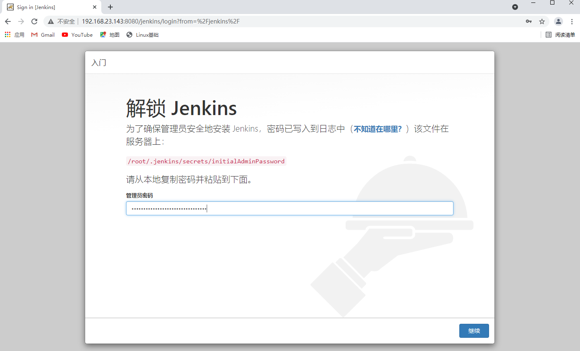
Task: Open the Linux基础 bookmark
Action: pos(143,35)
